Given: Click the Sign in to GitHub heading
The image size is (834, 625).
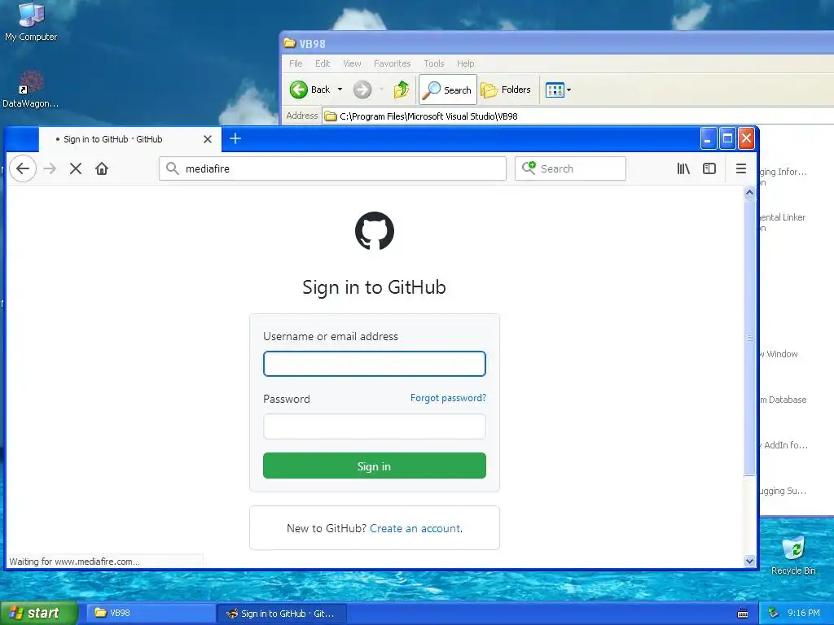Looking at the screenshot, I should pyautogui.click(x=375, y=287).
